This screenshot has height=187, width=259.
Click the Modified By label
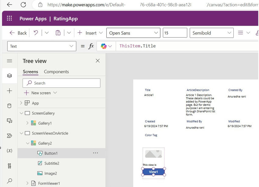click(194, 121)
